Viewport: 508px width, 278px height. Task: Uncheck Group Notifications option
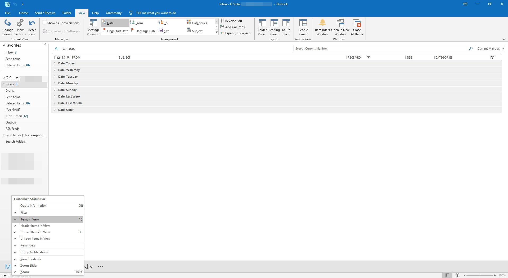point(48,252)
